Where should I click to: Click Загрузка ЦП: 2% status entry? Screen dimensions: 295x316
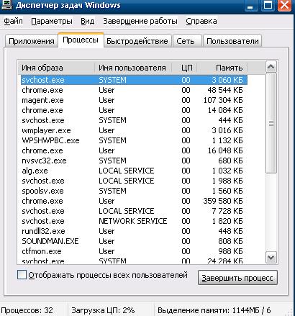pyautogui.click(x=103, y=310)
